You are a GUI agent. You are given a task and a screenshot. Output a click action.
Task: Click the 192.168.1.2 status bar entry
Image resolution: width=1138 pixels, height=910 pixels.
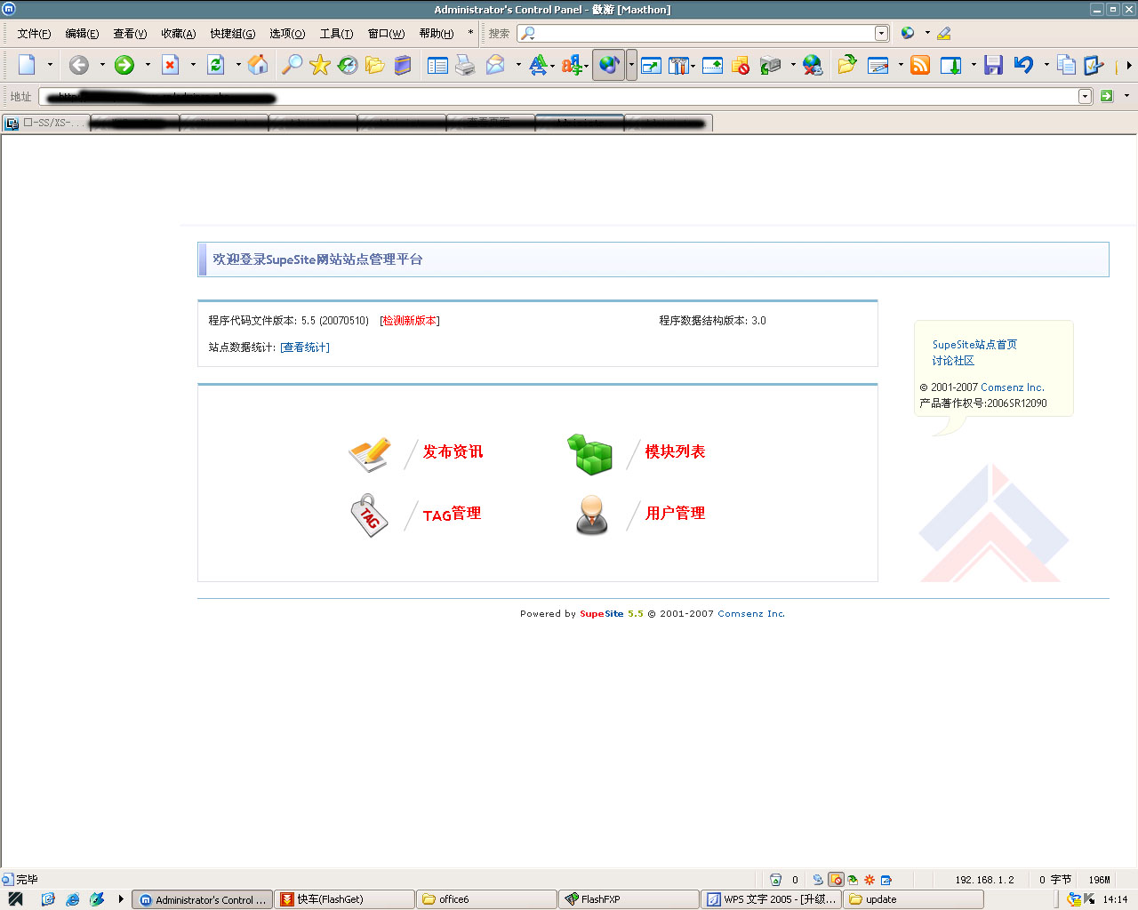pos(984,880)
